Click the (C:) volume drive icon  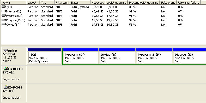click(4, 7)
